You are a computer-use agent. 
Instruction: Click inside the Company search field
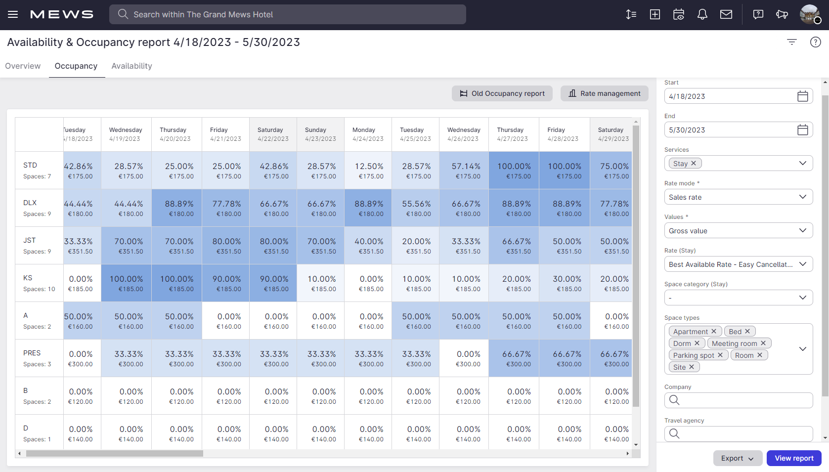(x=738, y=400)
